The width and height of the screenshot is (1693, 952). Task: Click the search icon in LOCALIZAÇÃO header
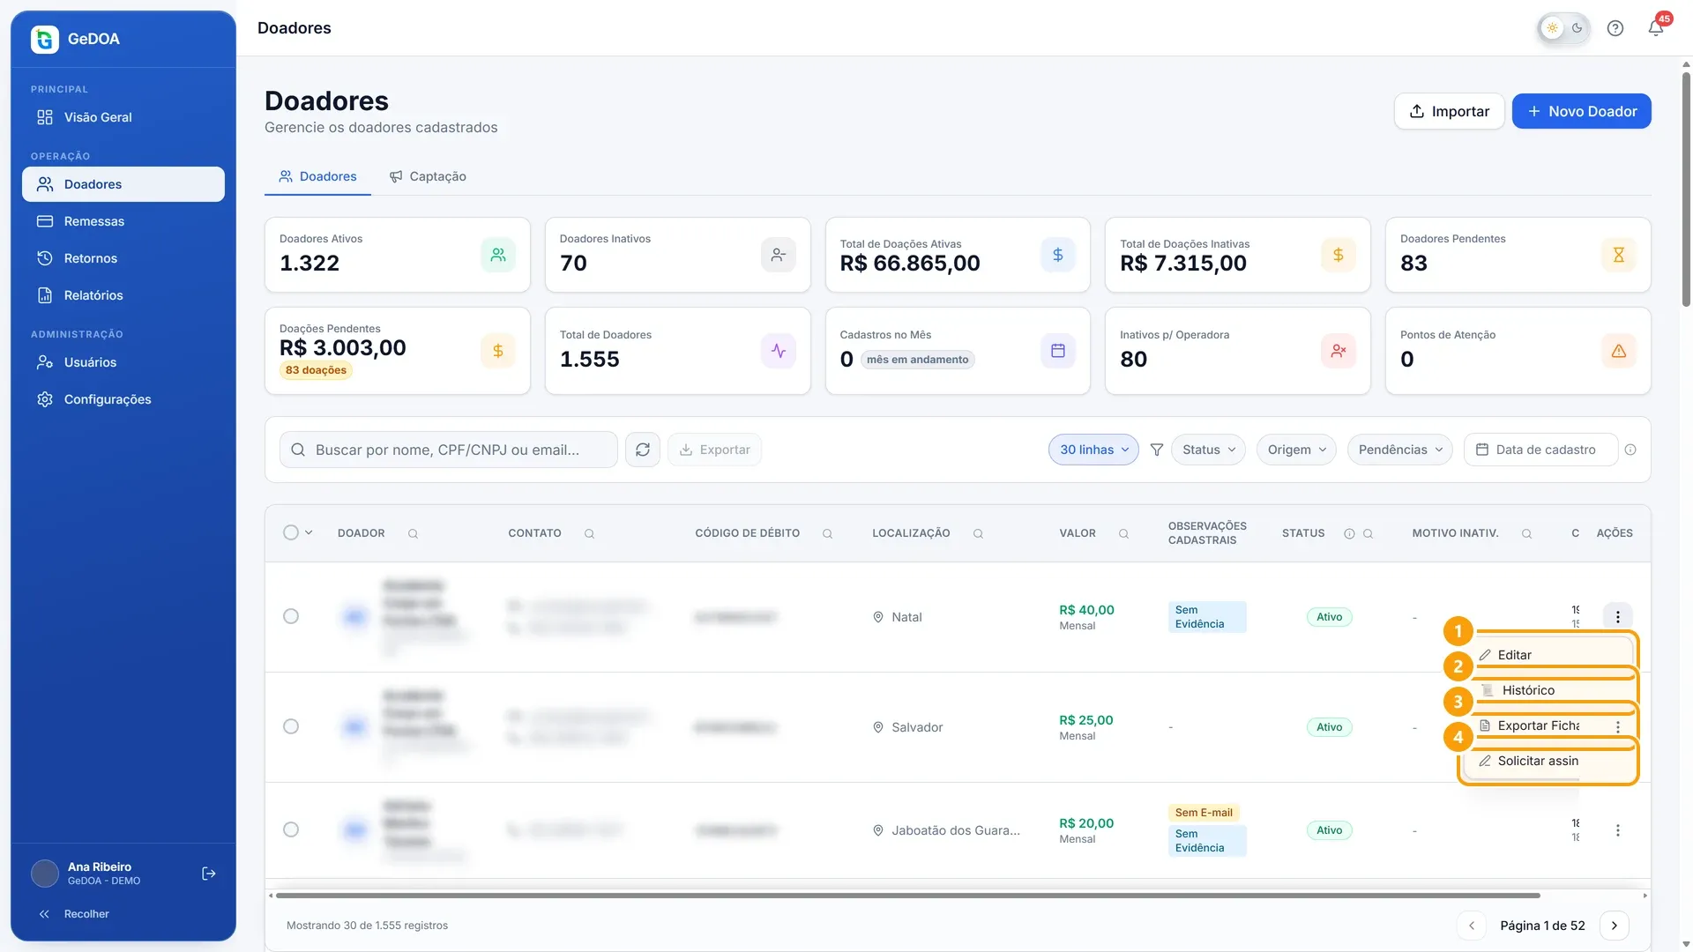978,533
